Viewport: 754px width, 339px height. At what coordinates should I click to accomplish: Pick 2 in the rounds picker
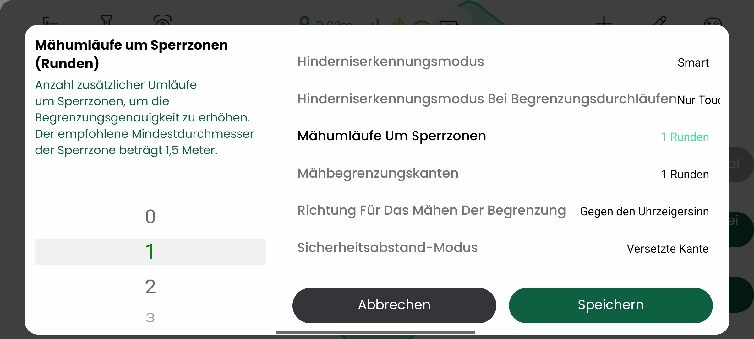(150, 287)
